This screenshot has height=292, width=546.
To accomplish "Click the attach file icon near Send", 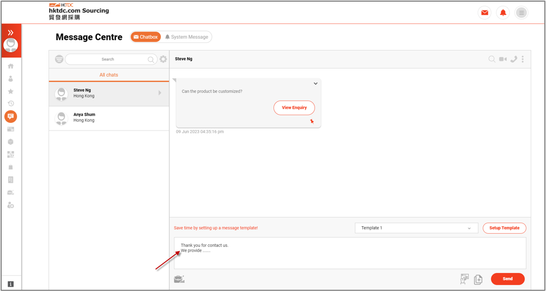I will [478, 279].
